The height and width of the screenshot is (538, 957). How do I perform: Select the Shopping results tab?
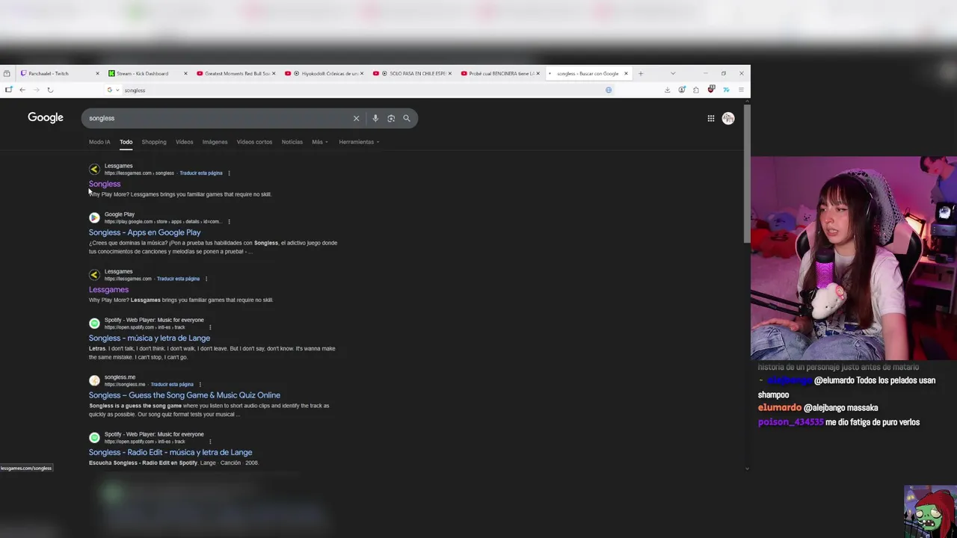pyautogui.click(x=154, y=142)
